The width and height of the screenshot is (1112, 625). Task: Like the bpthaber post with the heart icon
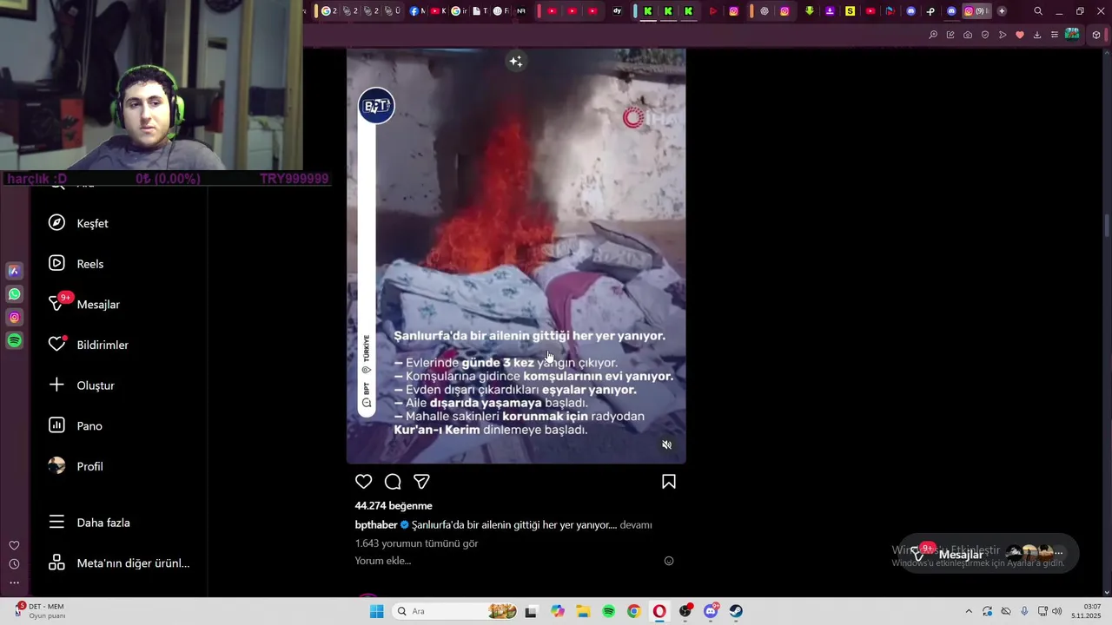pos(363,482)
